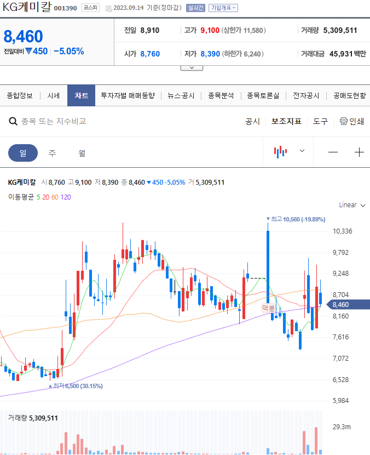Click the stock code 001390

coord(66,8)
